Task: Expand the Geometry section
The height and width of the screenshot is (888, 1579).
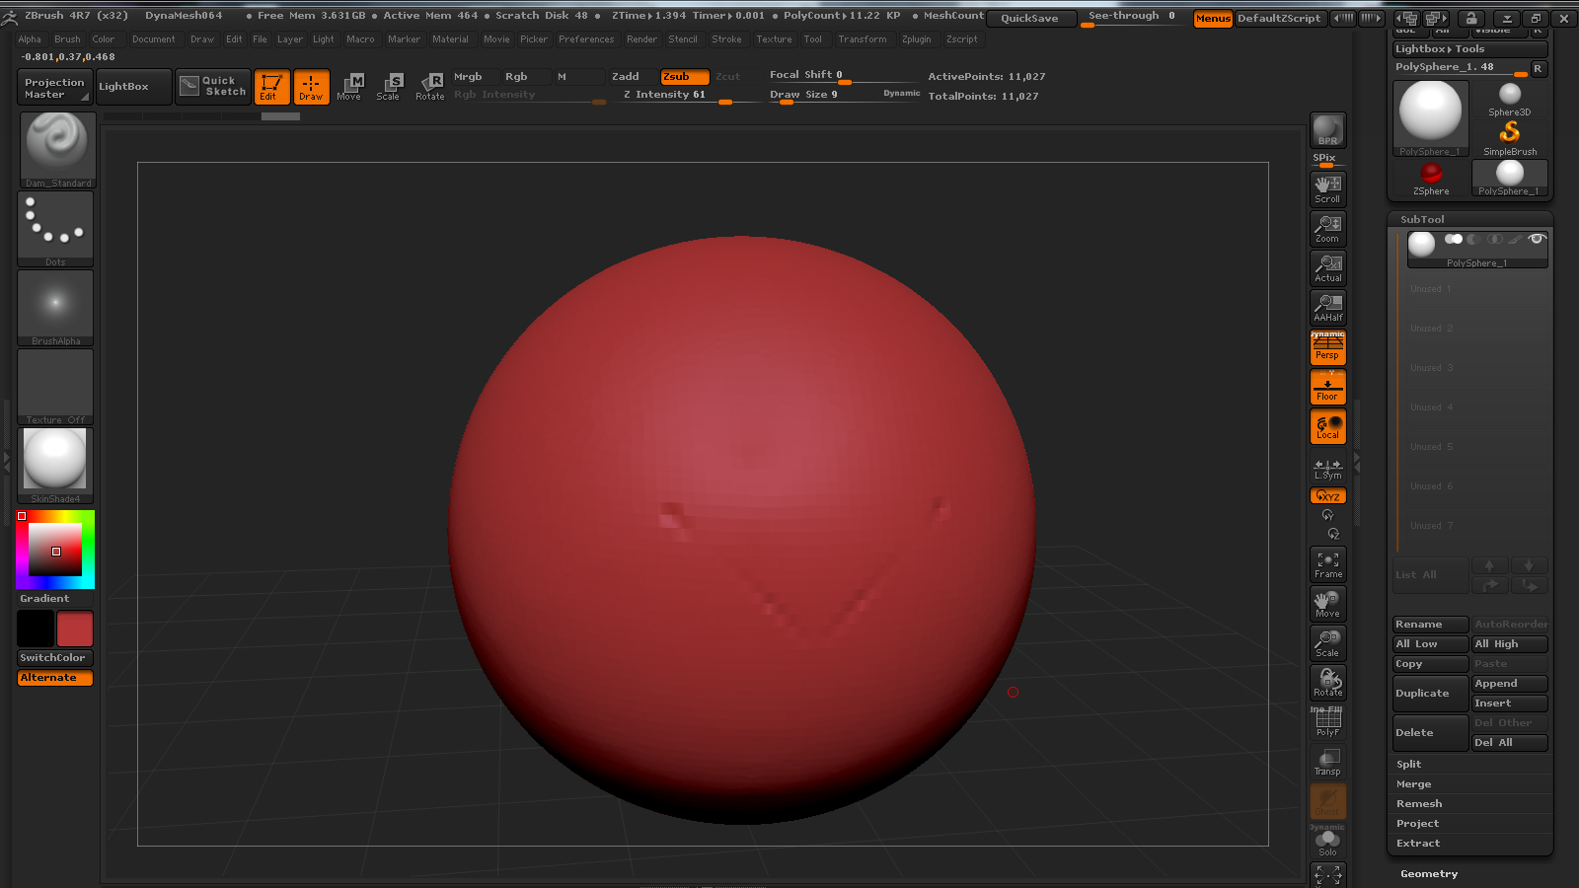Action: click(1428, 874)
